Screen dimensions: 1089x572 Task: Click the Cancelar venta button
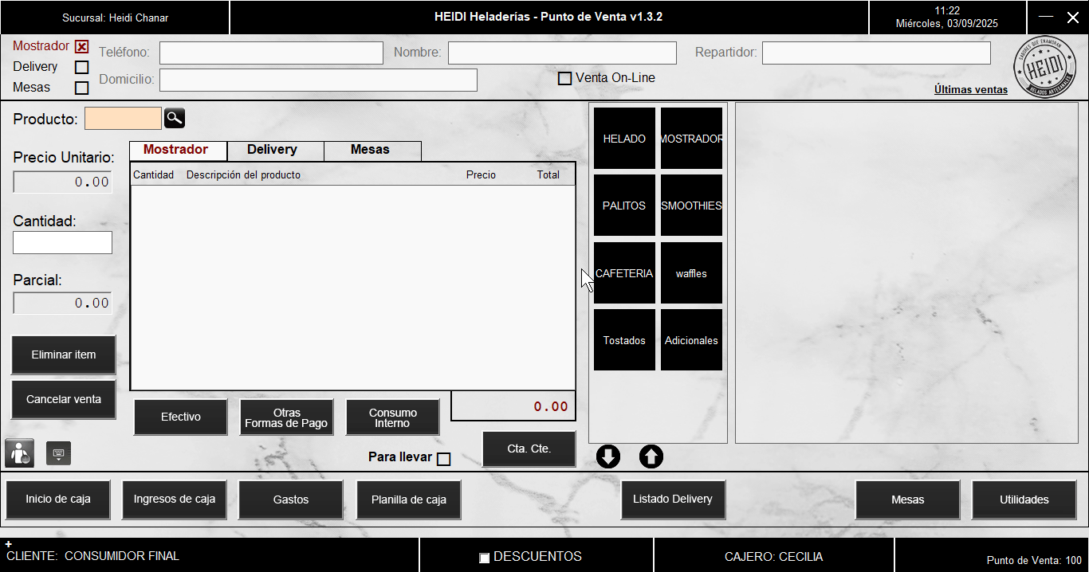click(x=64, y=400)
